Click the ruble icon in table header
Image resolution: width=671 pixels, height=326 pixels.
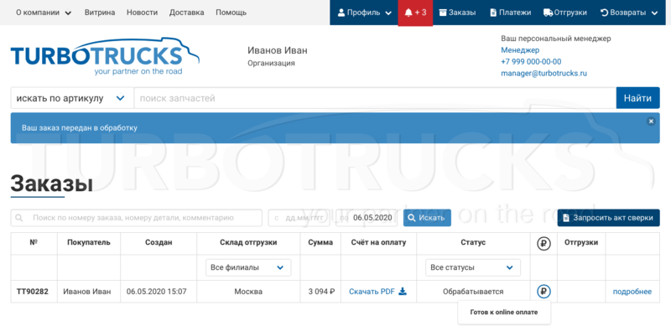[544, 243]
